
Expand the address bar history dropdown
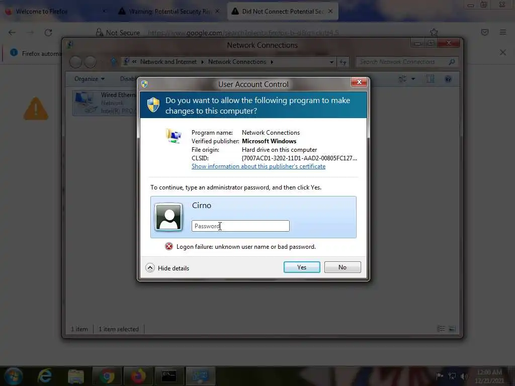(x=331, y=62)
